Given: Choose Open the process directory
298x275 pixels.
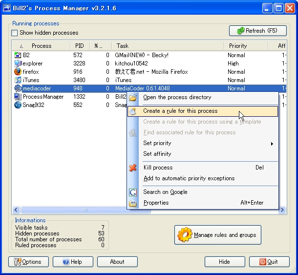Looking at the screenshot, I should tap(202, 97).
